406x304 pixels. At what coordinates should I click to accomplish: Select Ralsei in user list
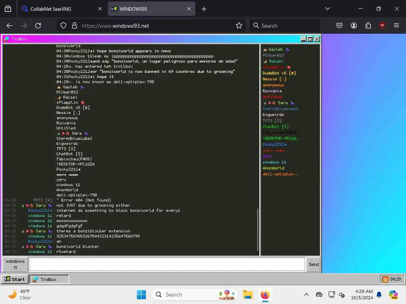[274, 61]
